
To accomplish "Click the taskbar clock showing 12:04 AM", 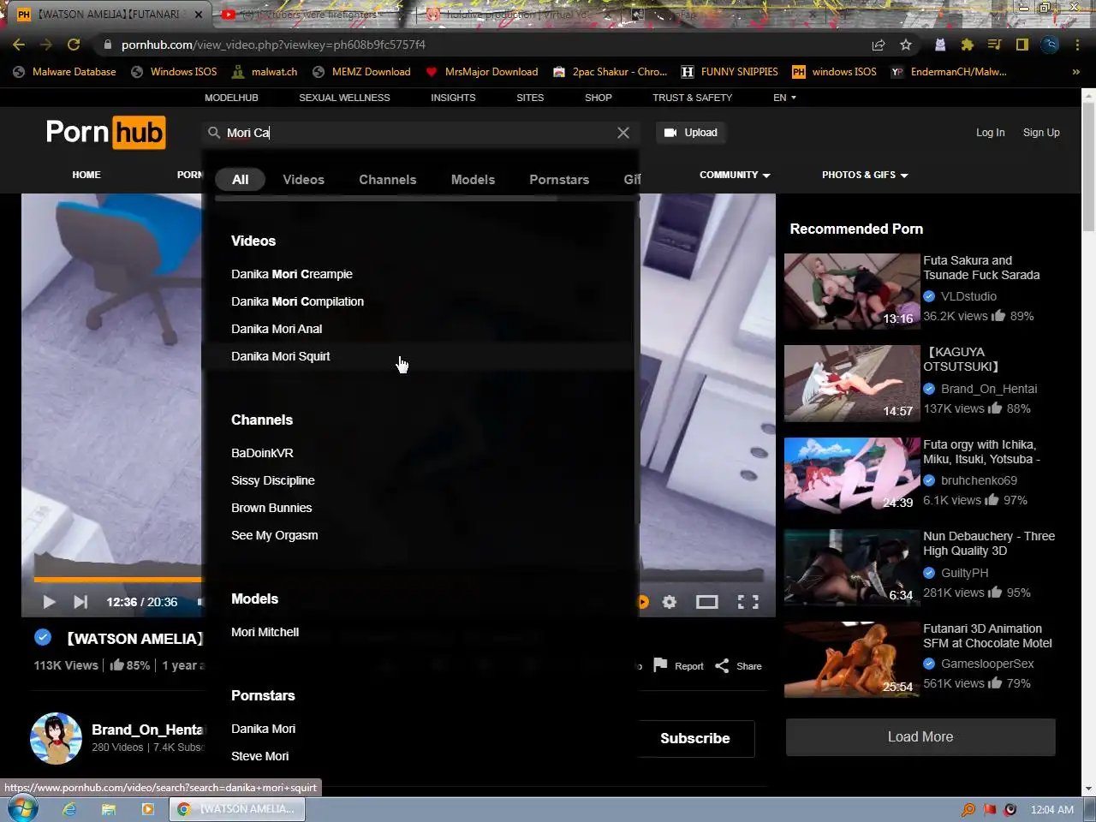I will (1051, 809).
